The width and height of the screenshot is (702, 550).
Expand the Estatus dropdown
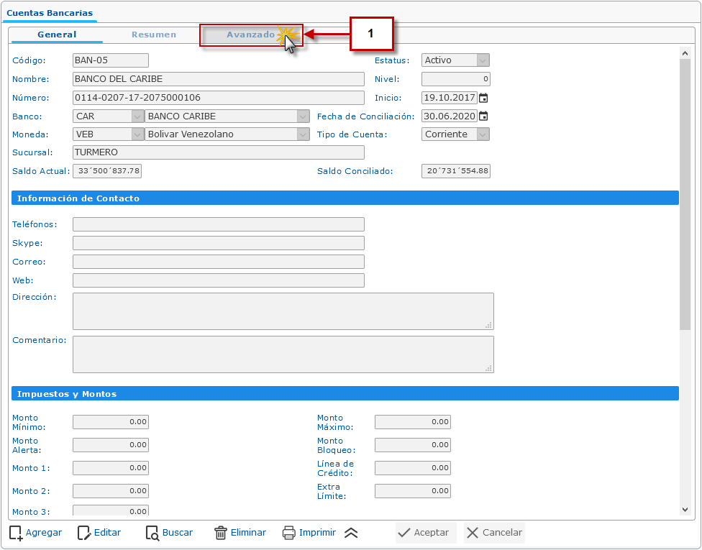tap(483, 60)
